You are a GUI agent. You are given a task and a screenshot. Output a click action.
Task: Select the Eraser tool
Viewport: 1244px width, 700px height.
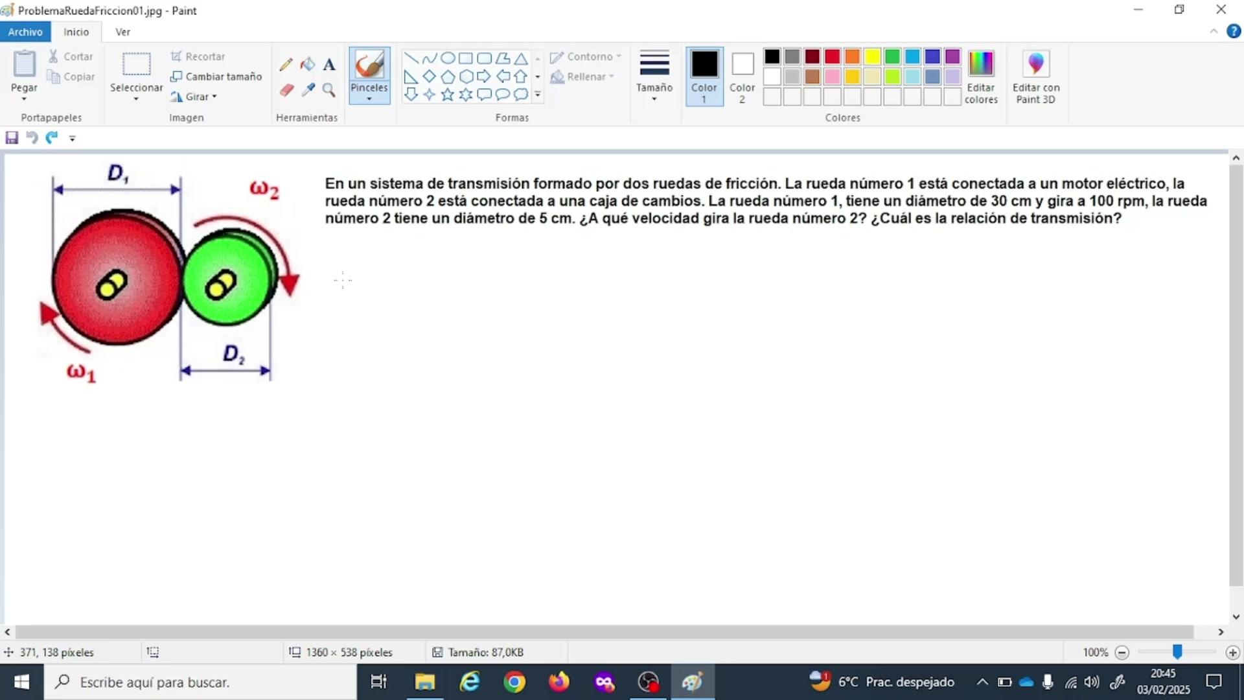[x=286, y=89]
